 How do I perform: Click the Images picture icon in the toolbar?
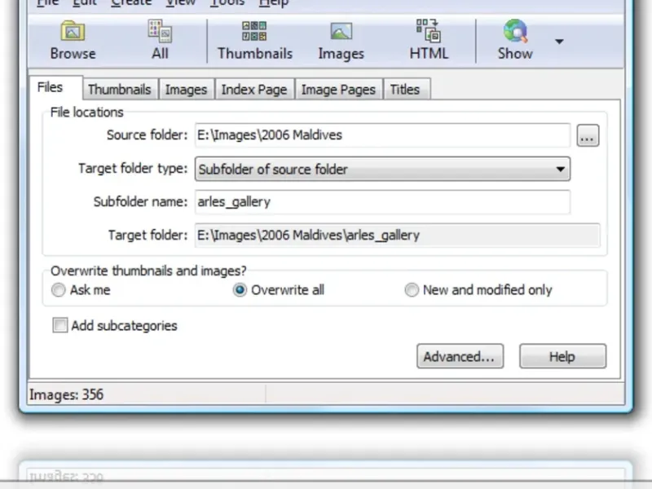point(341,31)
